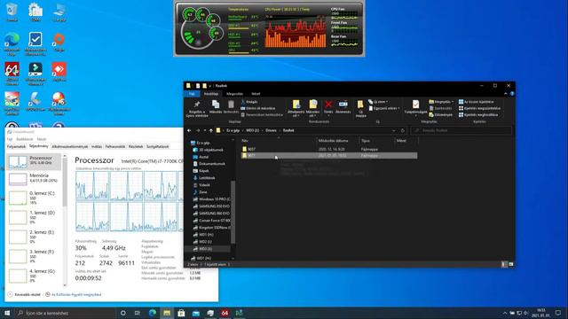Screen dimensions: 568x319
Task: Sort by Módosítás dátuma column header
Action: pos(334,141)
